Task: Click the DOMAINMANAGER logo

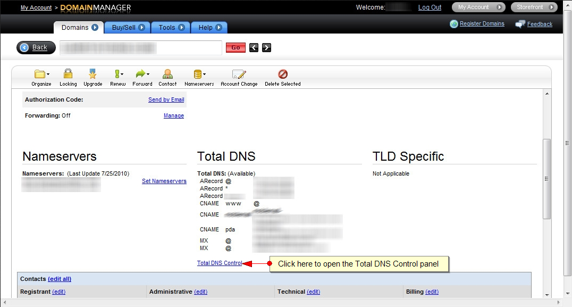Action: [96, 7]
